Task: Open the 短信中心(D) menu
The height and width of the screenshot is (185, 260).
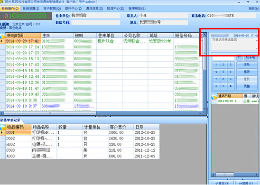Action: [x=115, y=9]
